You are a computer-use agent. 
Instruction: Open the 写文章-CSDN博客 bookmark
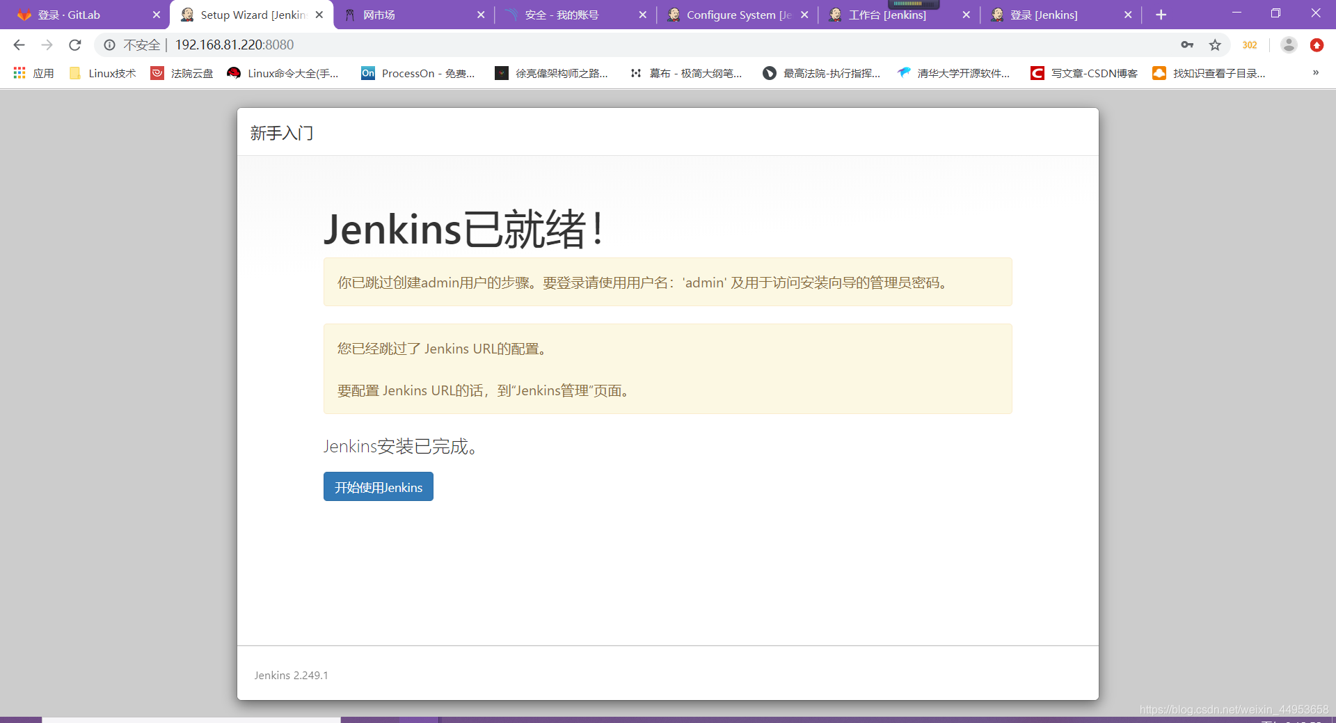coord(1084,73)
